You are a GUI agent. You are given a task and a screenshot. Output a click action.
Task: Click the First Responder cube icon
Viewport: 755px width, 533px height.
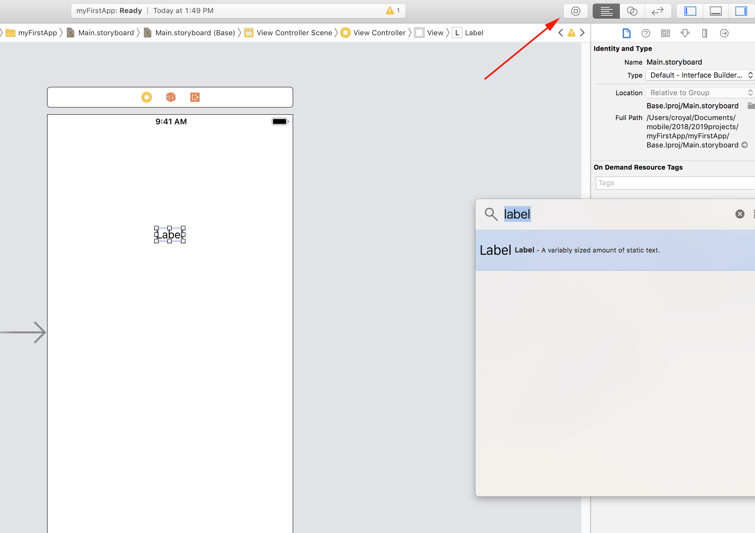170,97
